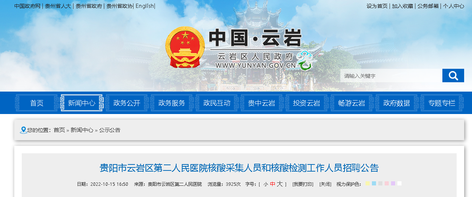
Task: Open 个人中心 in top right
Action: tap(454, 6)
